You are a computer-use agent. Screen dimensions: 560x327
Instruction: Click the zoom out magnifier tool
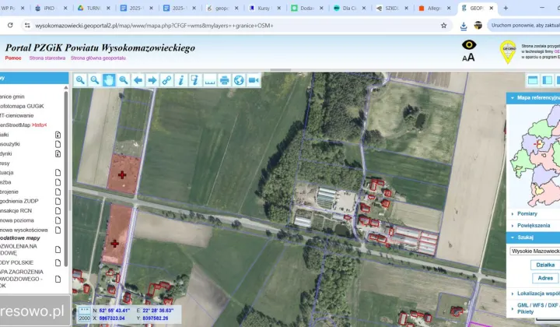coord(94,80)
